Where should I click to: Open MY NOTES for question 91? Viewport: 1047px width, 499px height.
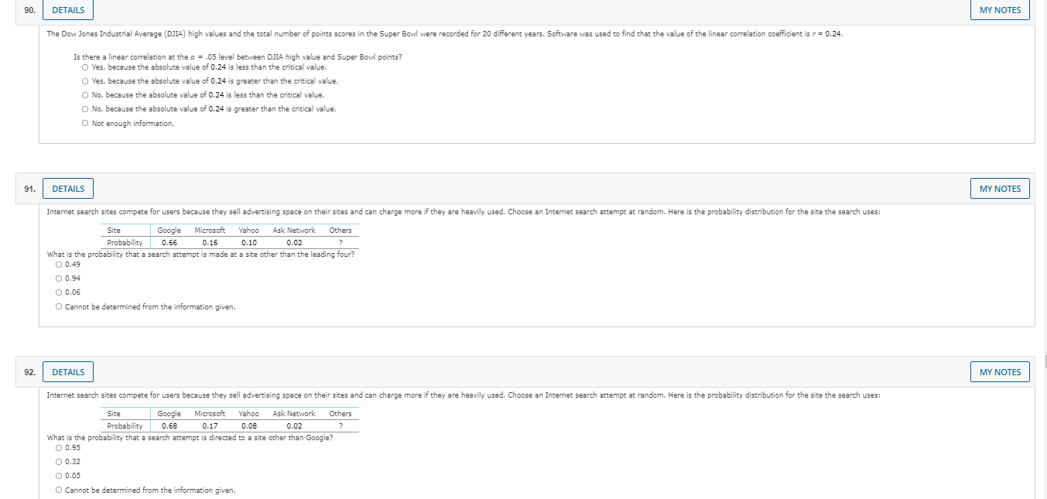(x=1000, y=188)
